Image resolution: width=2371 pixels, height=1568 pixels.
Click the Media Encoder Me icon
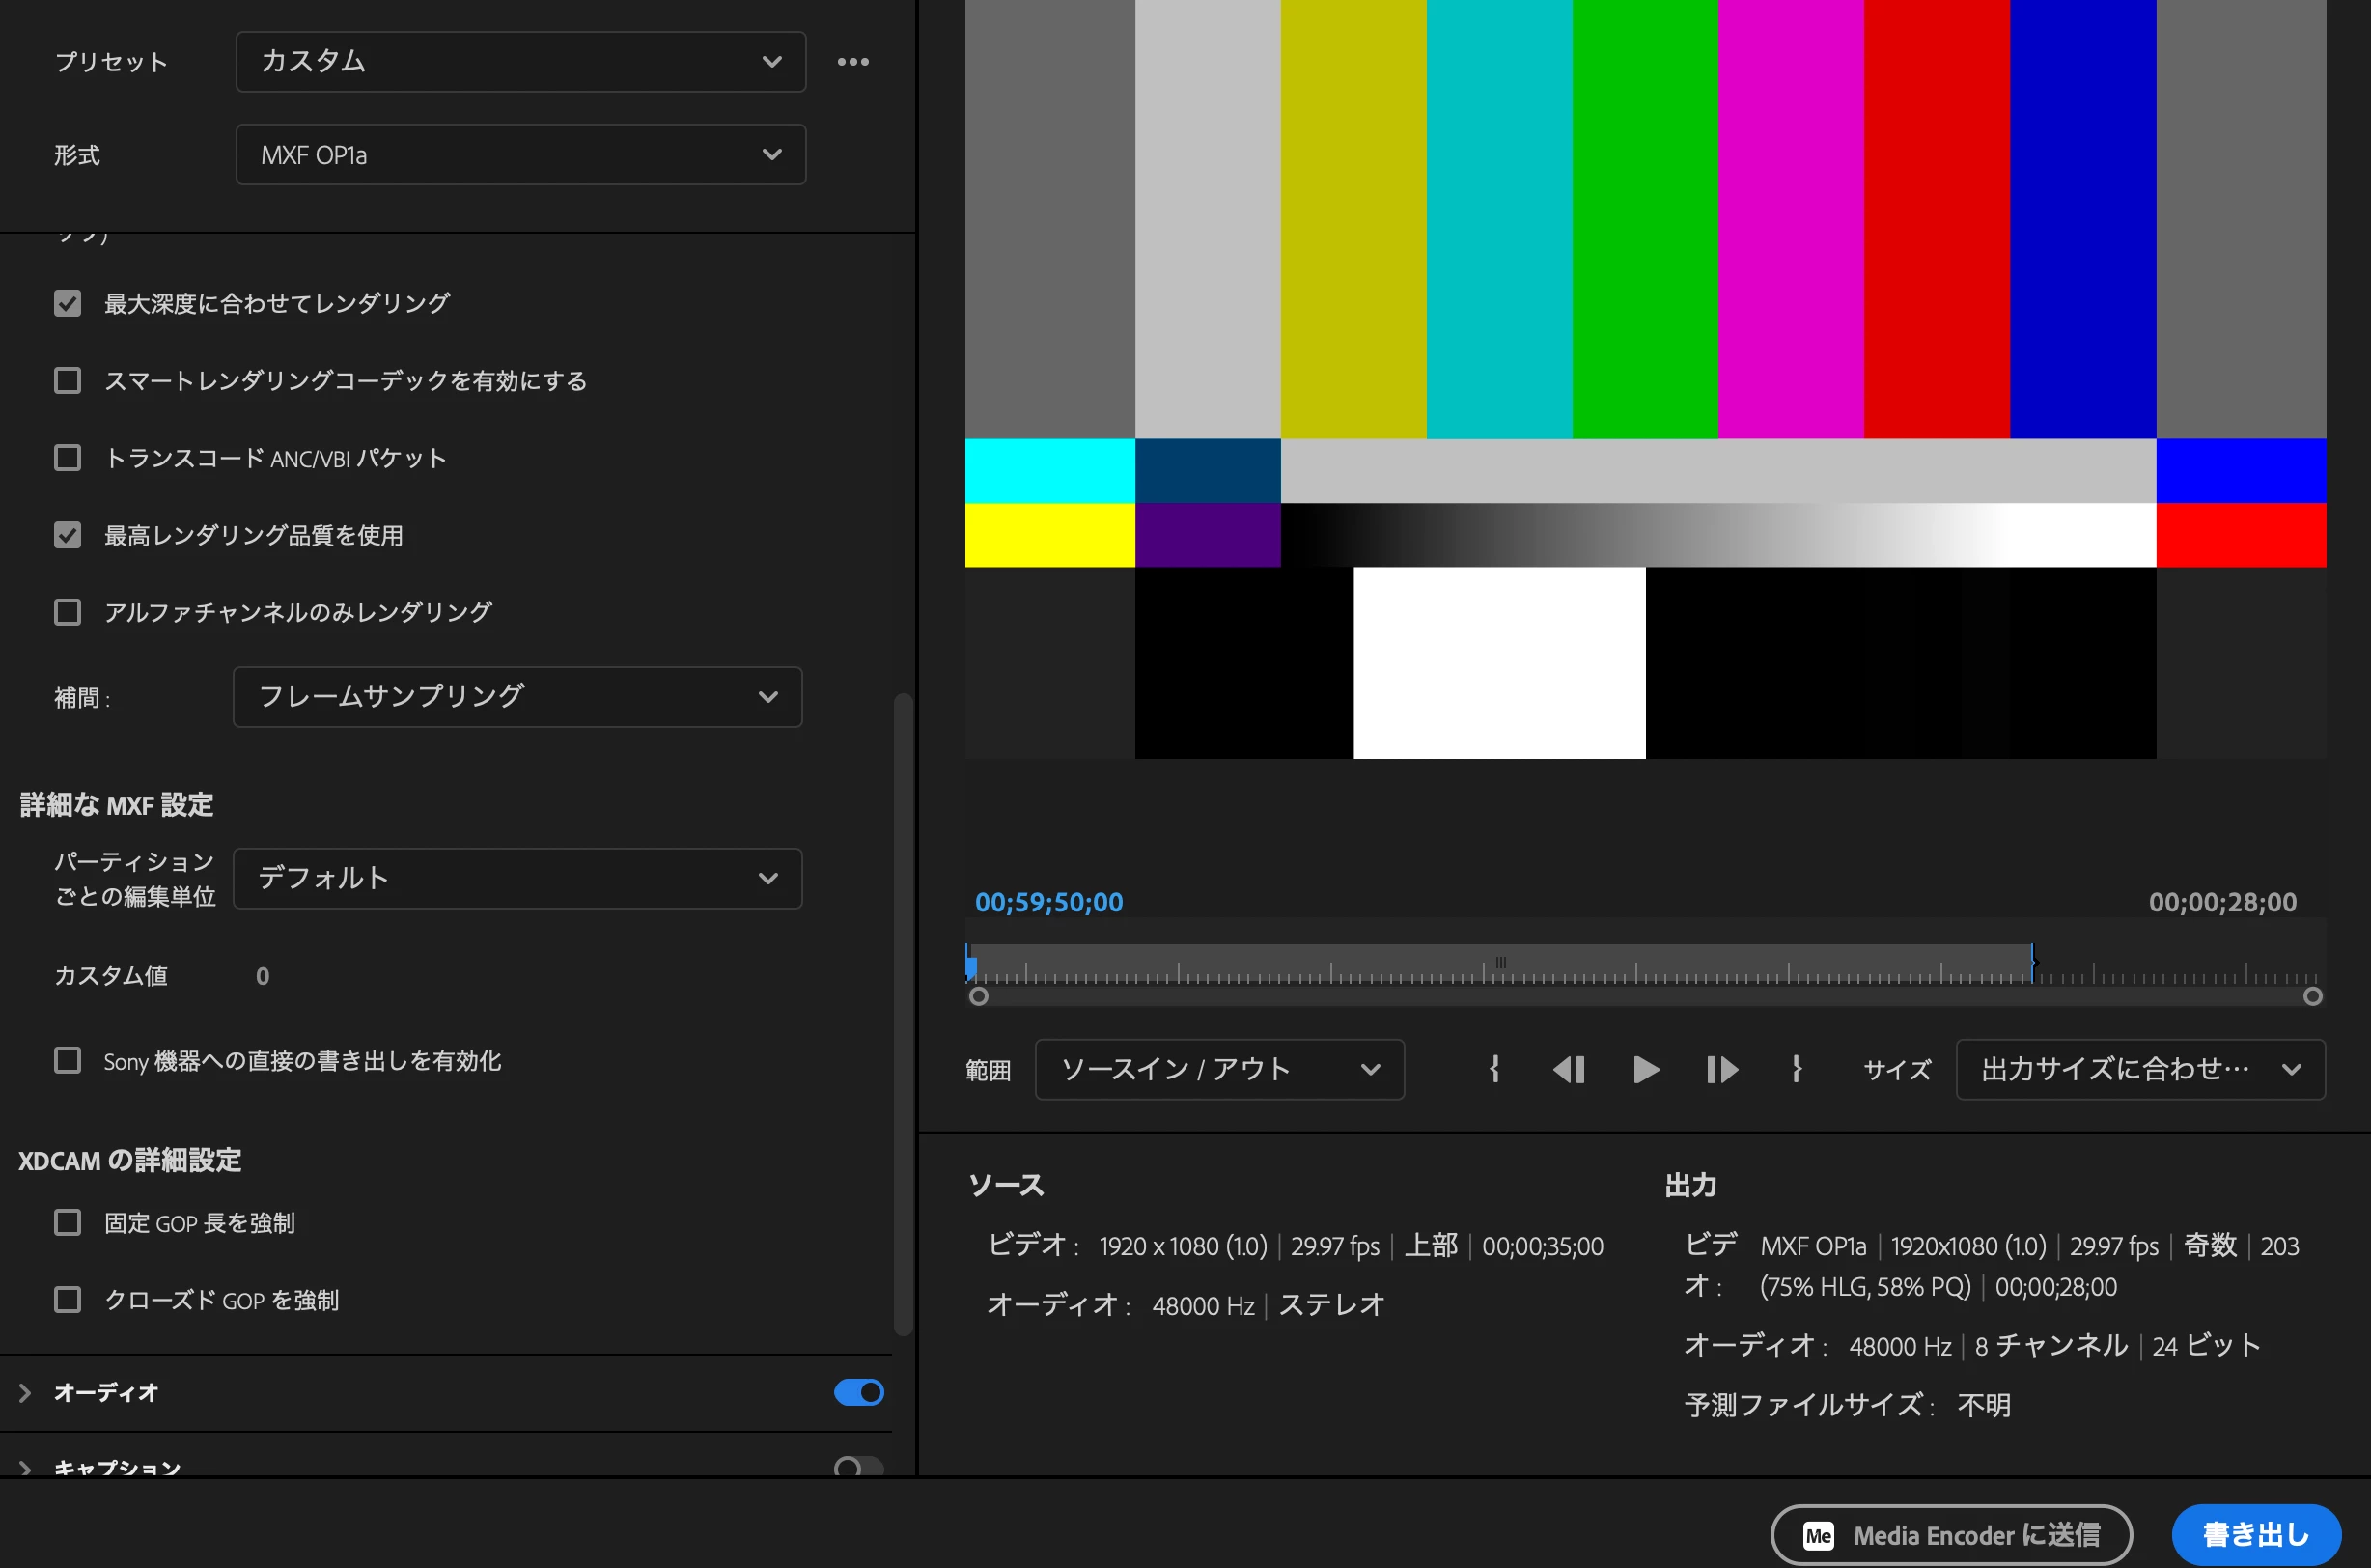pyautogui.click(x=1817, y=1535)
